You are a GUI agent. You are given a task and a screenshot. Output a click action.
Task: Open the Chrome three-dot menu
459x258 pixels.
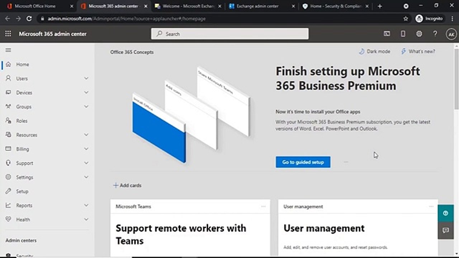point(451,19)
